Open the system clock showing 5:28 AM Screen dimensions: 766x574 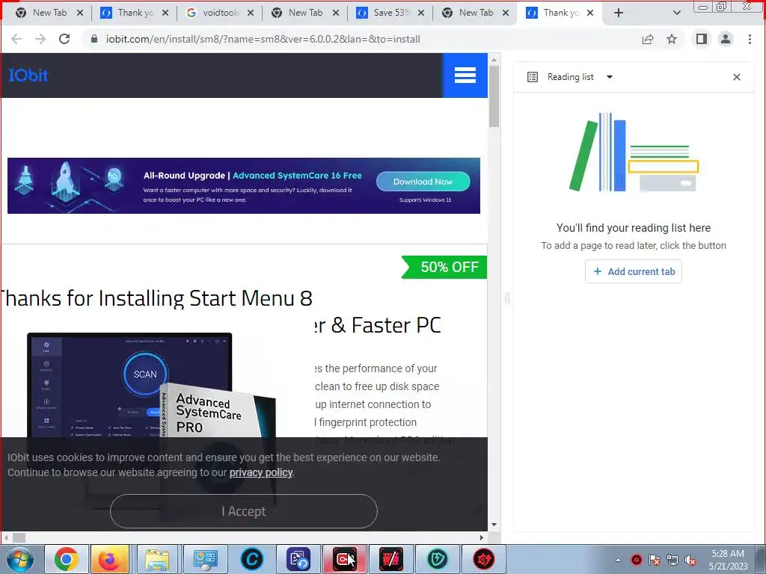tap(728, 560)
